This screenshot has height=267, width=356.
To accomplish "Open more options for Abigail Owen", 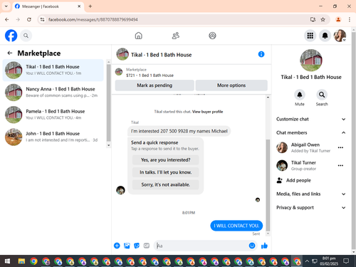I will click(340, 147).
